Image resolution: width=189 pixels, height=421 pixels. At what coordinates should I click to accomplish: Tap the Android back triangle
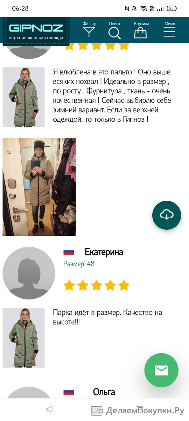(49, 409)
